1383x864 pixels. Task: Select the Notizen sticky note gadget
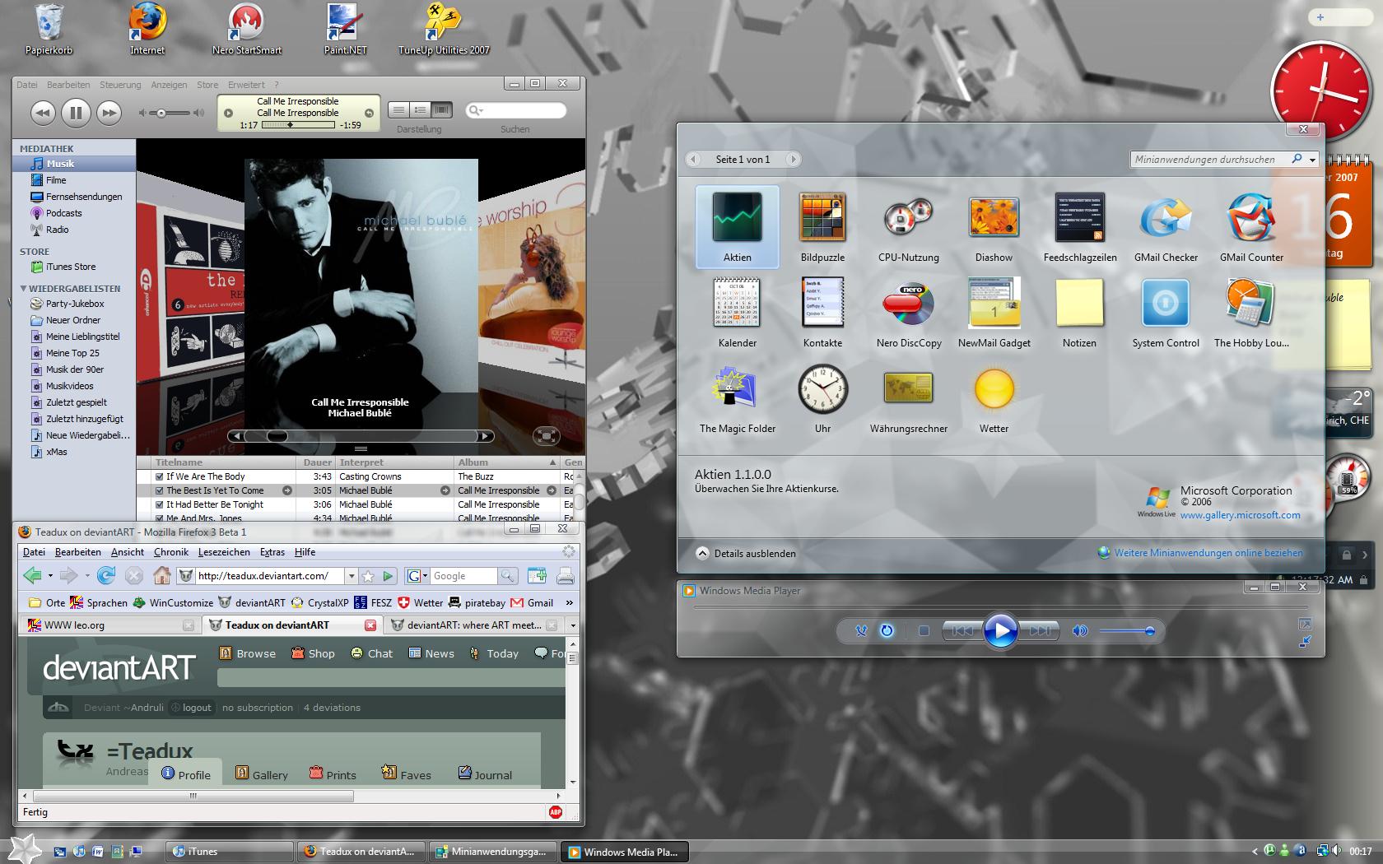[1079, 313]
